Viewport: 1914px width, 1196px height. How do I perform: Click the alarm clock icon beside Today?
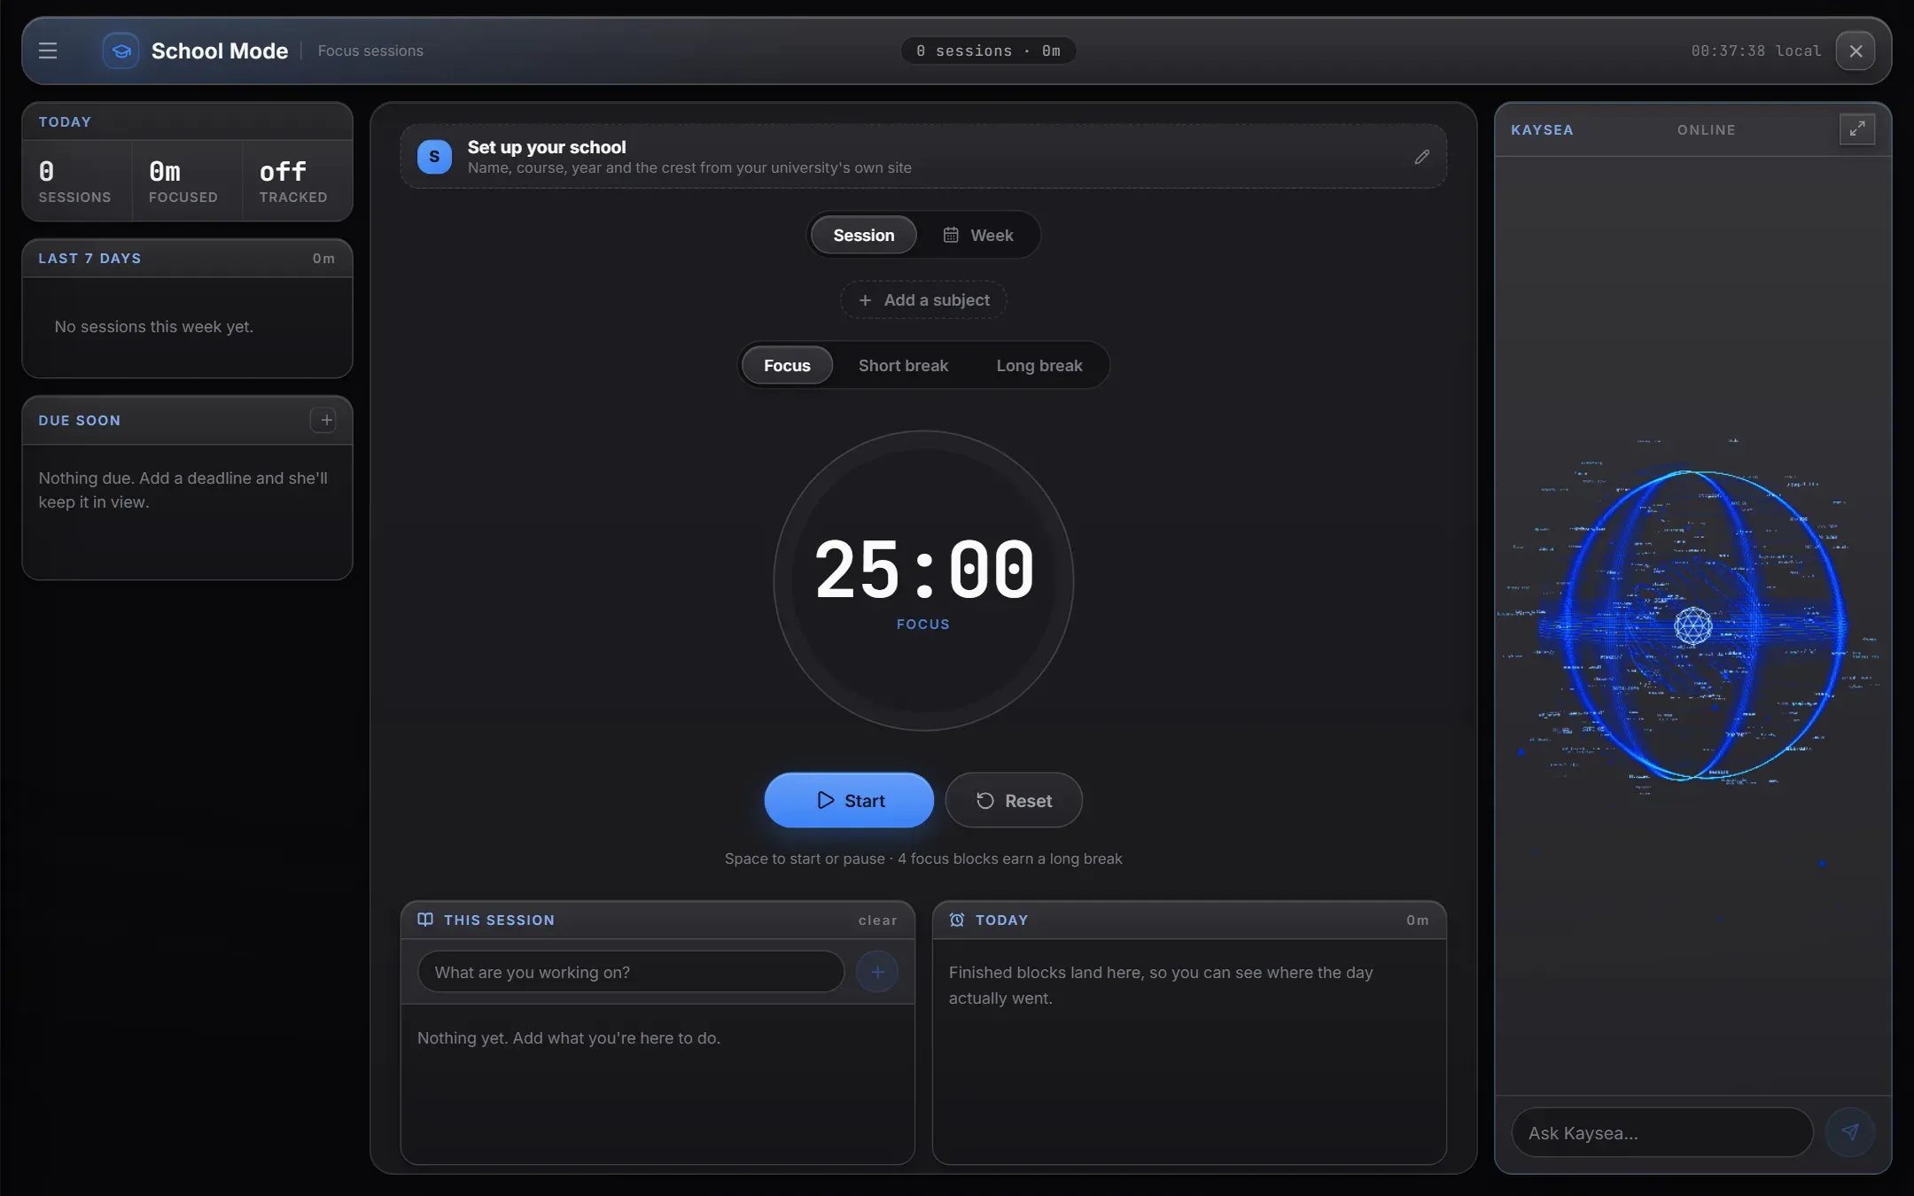pyautogui.click(x=957, y=920)
